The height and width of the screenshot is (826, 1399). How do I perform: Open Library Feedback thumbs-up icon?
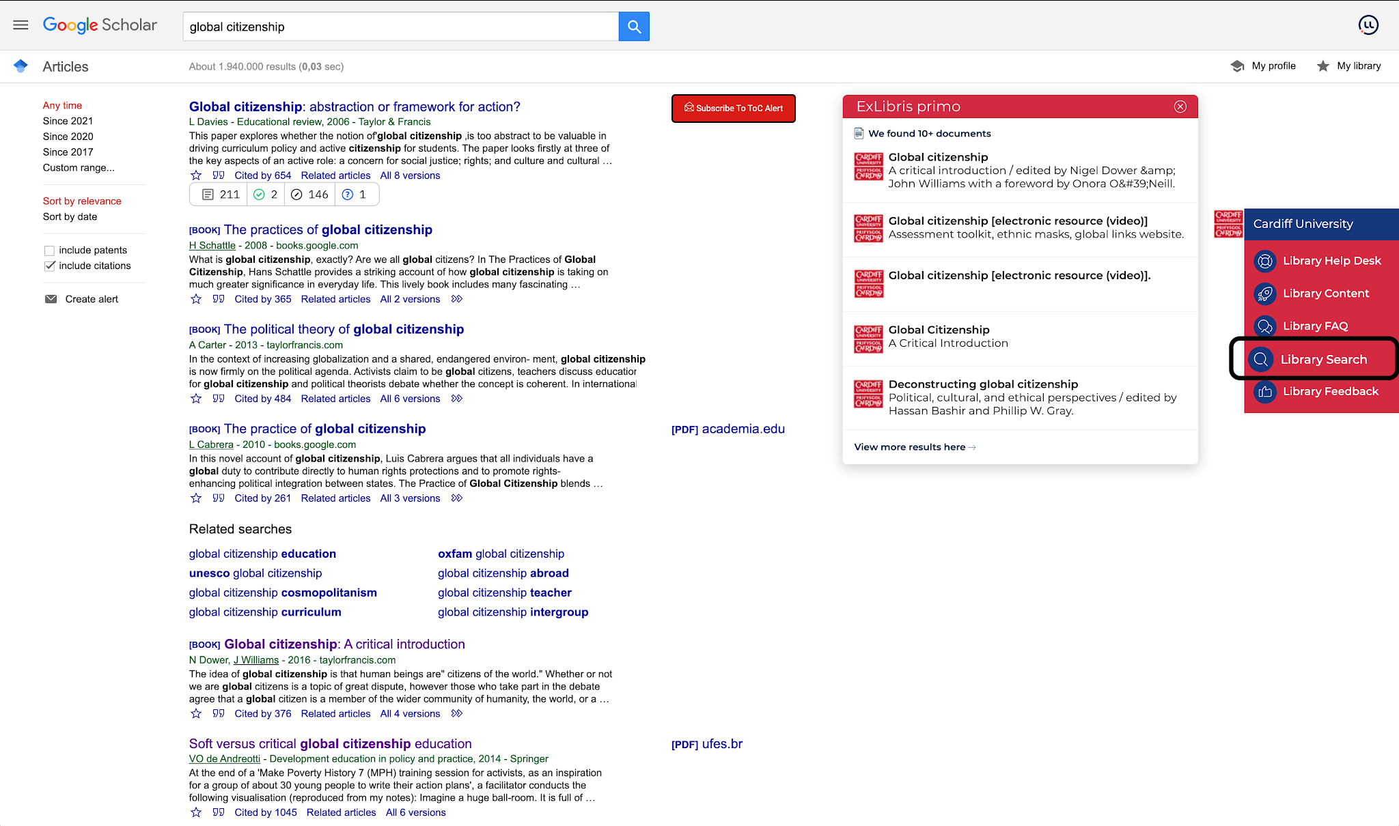1265,392
